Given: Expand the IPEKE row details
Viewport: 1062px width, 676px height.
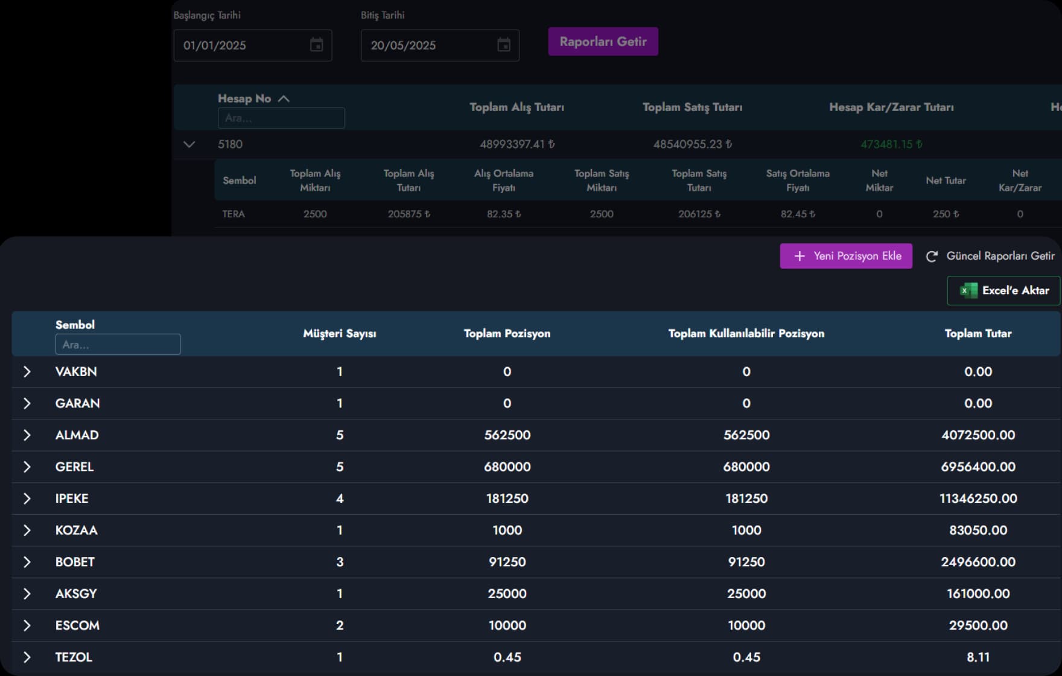Looking at the screenshot, I should click(x=27, y=499).
